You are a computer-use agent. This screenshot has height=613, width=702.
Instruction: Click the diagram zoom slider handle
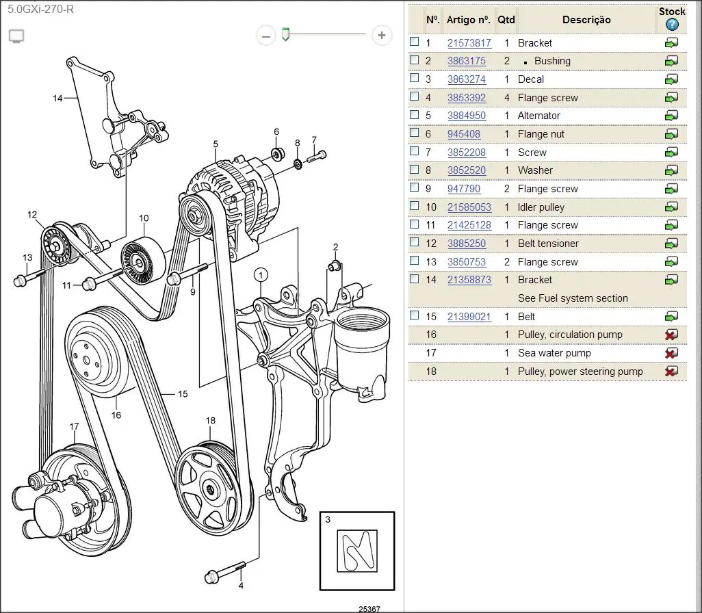pyautogui.click(x=285, y=34)
